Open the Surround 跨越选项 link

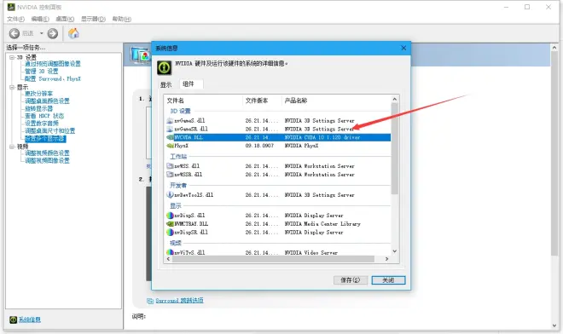click(179, 301)
